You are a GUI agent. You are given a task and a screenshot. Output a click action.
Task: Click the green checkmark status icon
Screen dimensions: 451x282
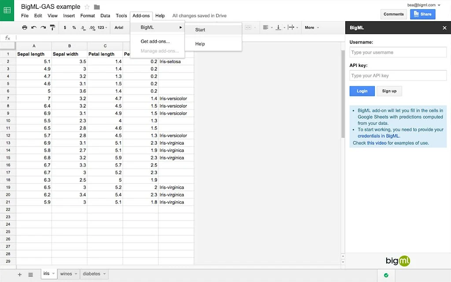pos(386,275)
